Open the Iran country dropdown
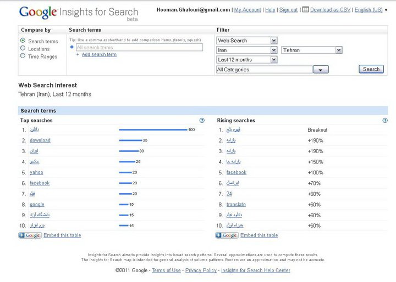This screenshot has width=396, height=282. click(x=247, y=50)
